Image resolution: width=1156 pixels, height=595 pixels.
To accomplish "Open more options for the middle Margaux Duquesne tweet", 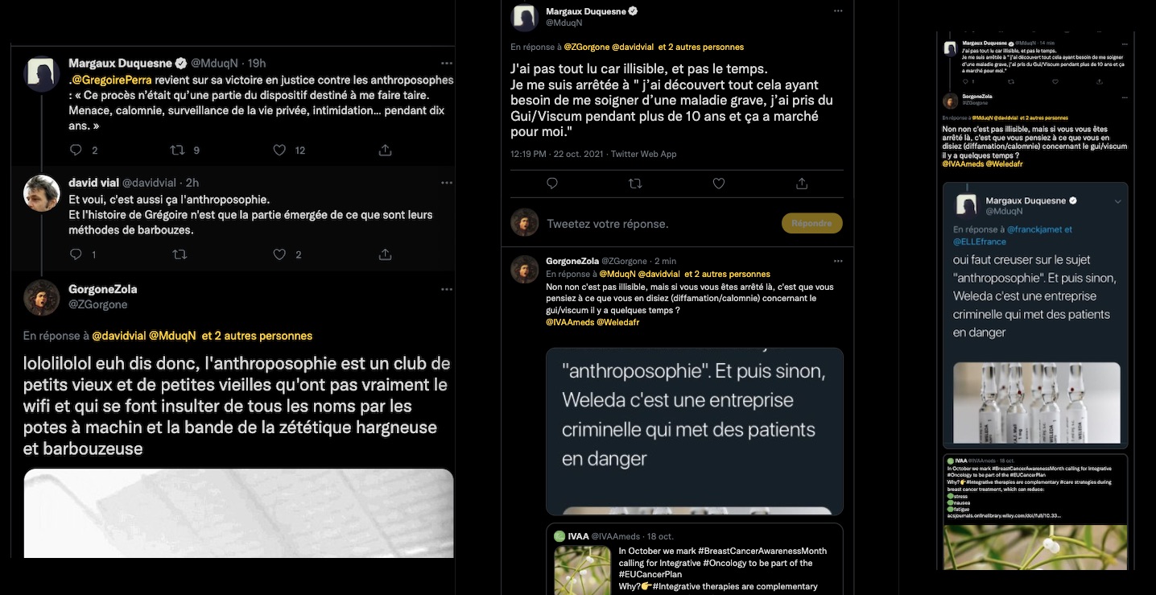I will coord(838,10).
